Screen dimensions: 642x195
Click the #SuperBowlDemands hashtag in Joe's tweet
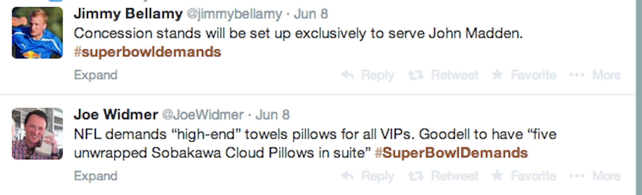pos(451,153)
